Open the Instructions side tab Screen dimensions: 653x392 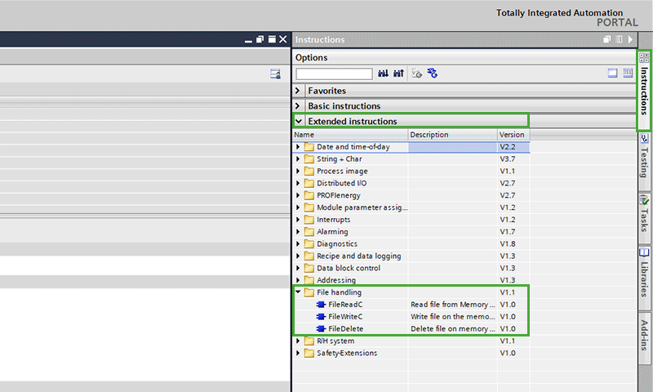coord(644,90)
